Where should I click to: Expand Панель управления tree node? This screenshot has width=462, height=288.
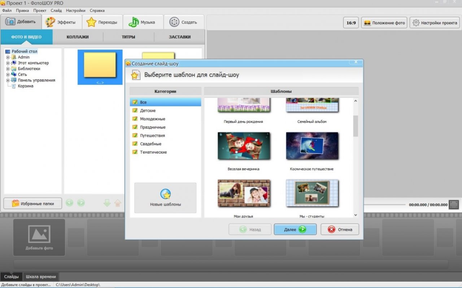pos(8,80)
